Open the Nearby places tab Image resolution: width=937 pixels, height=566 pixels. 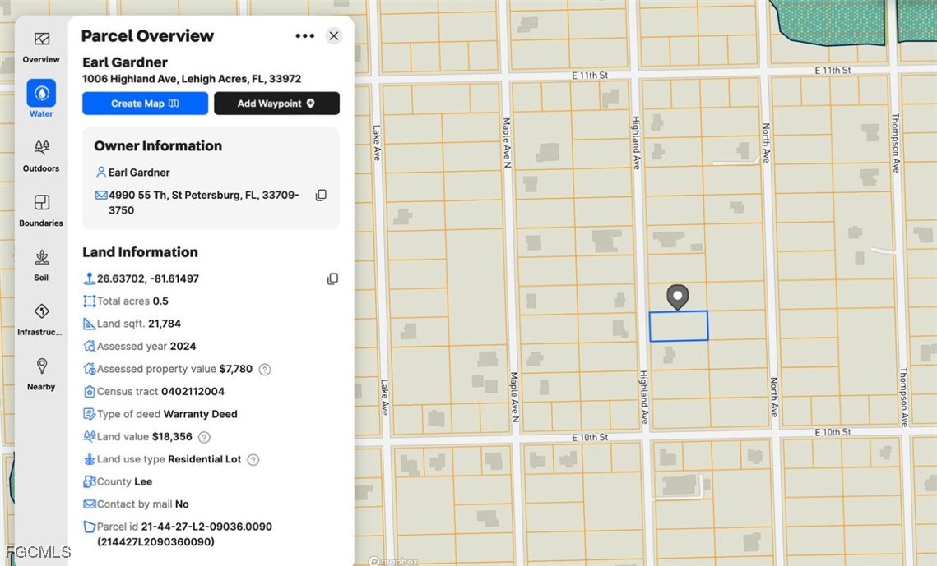pyautogui.click(x=41, y=374)
